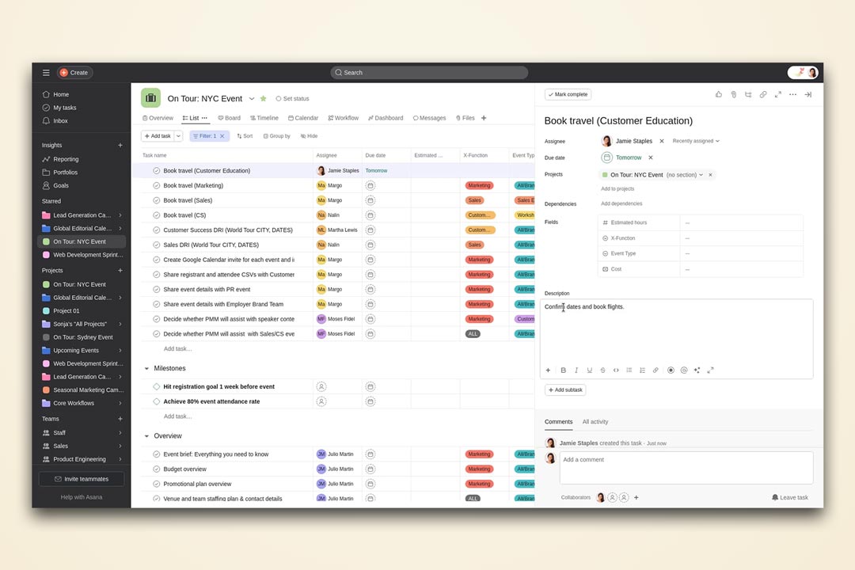Open the Add task dropdown arrow
The height and width of the screenshot is (570, 855).
pos(178,136)
